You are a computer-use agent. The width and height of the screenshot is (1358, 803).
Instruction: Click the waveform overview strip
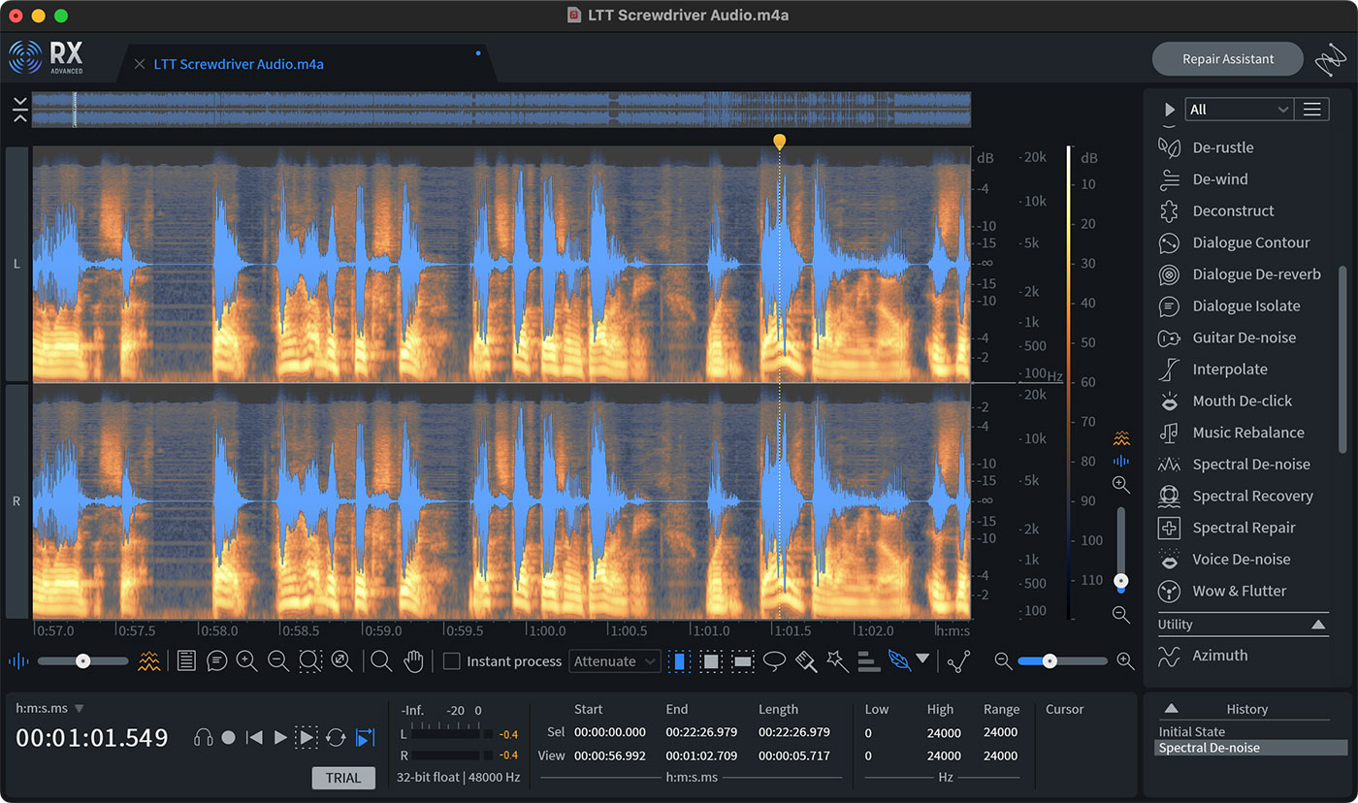(501, 110)
